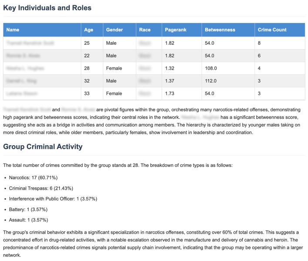Click the line starting 'more direct criminal roles'
This screenshot has height=261, width=308.
128,133
